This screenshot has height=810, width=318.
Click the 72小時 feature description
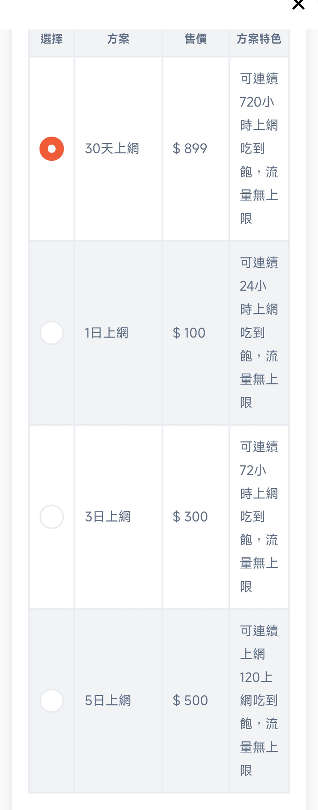pos(259,517)
